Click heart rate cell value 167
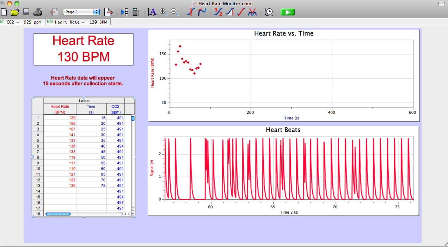 60,129
